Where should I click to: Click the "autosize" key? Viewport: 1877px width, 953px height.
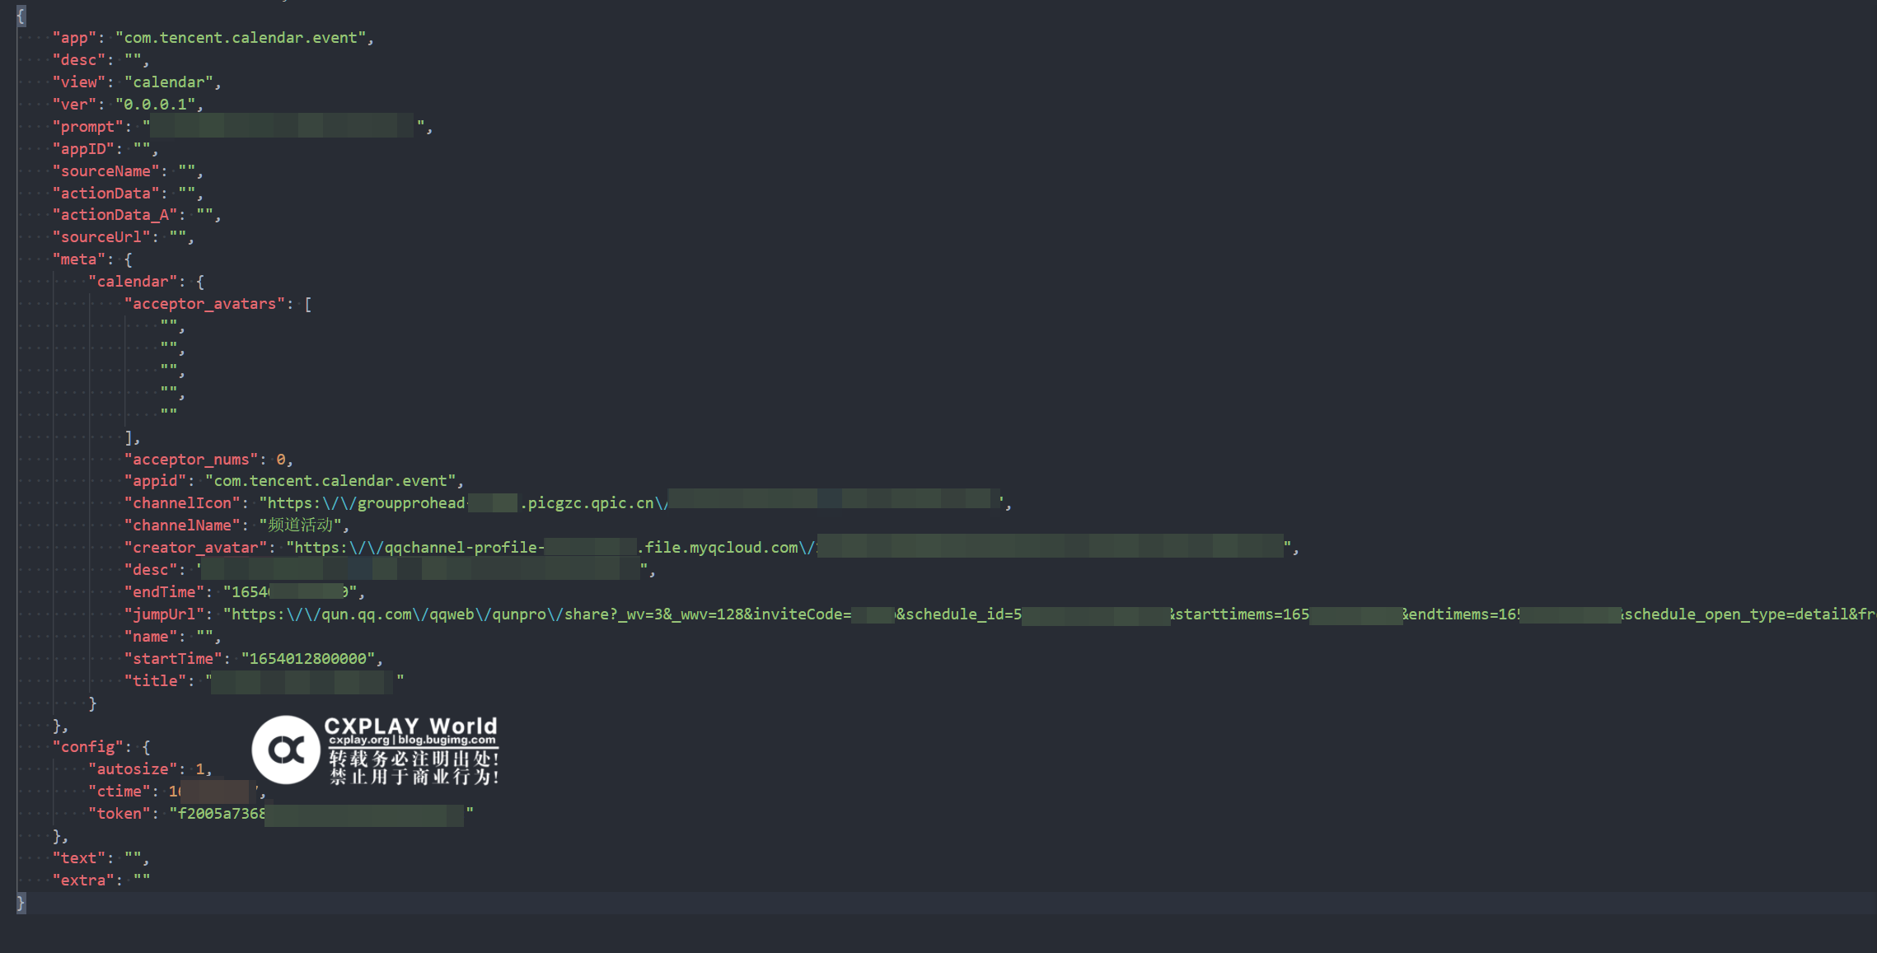[x=133, y=769]
